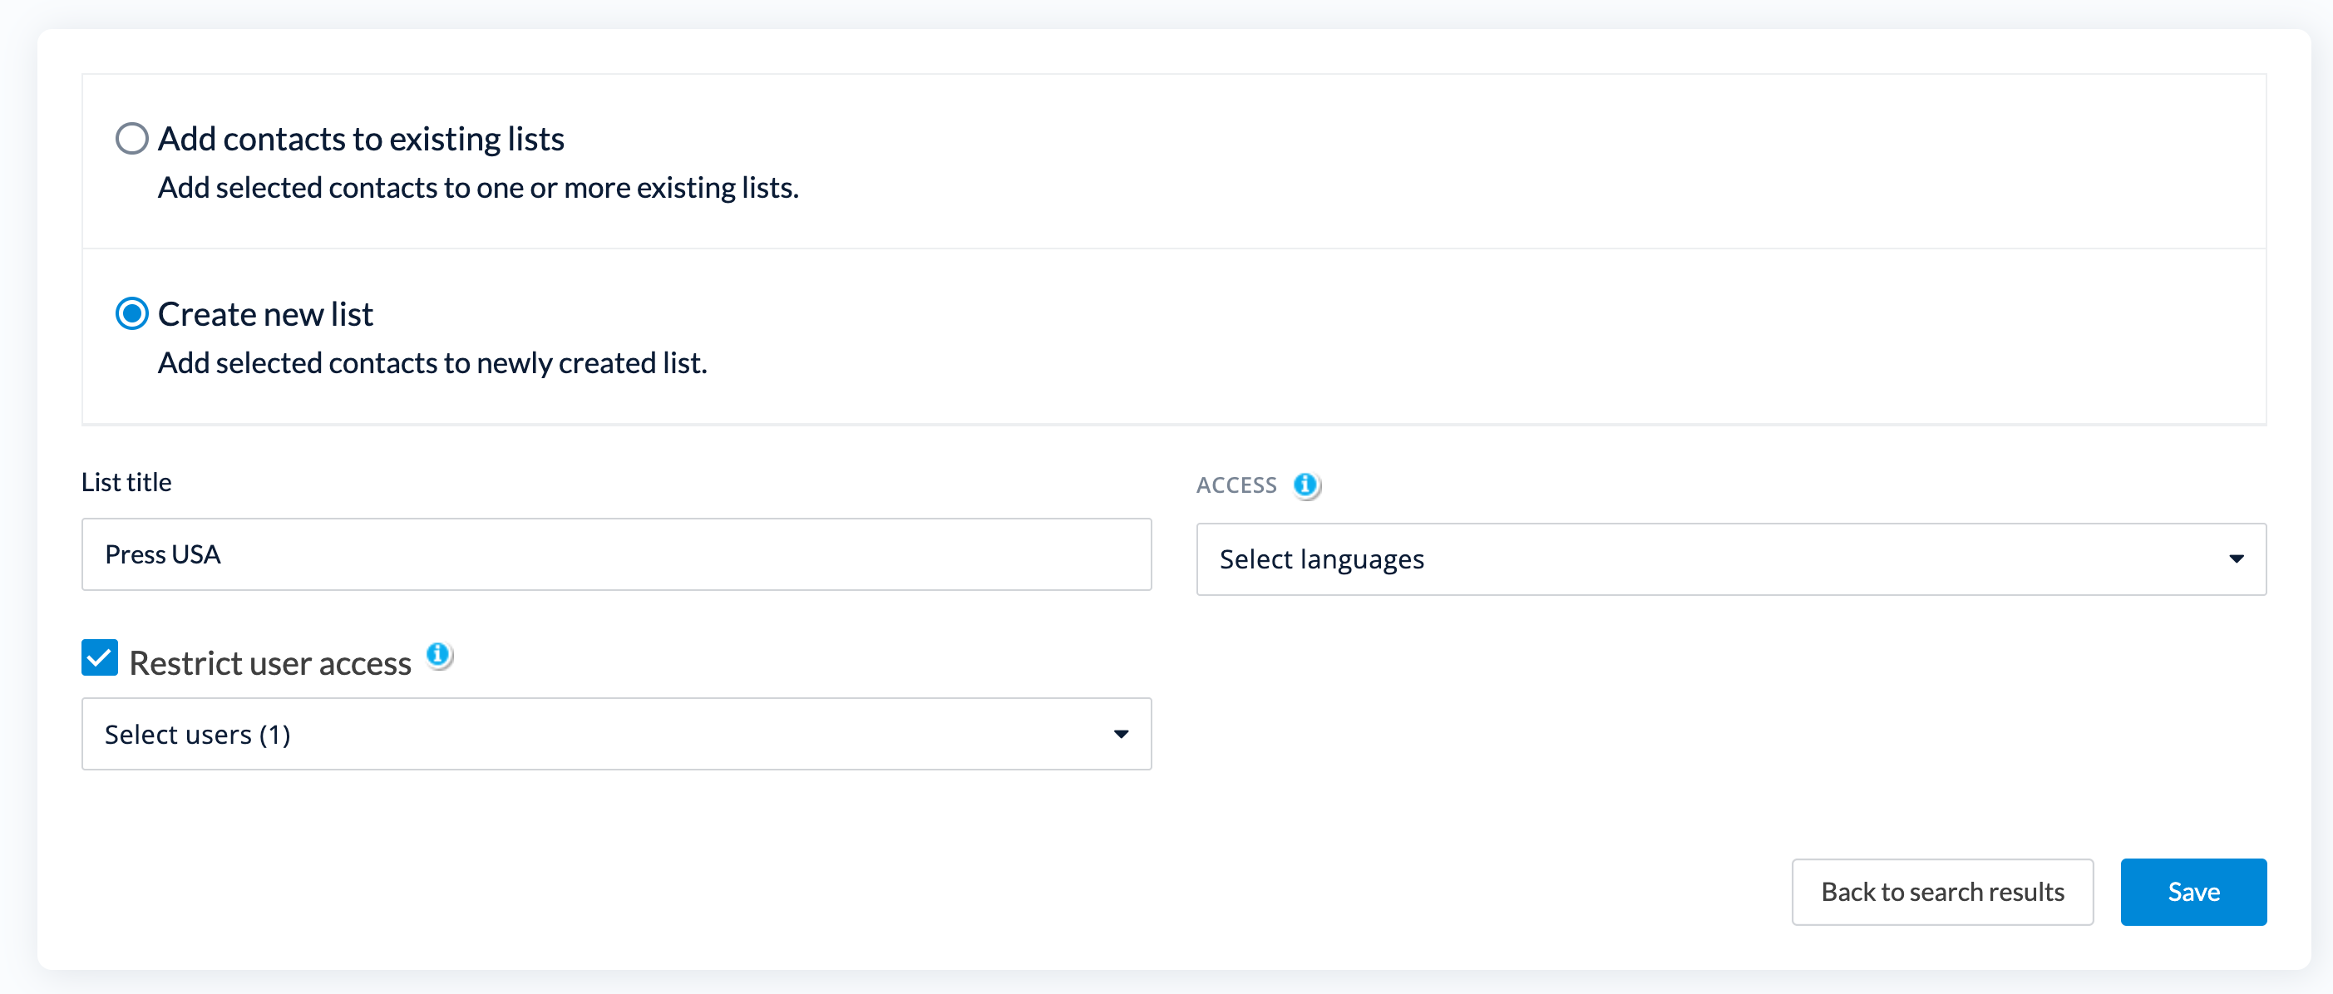The width and height of the screenshot is (2333, 994).
Task: Click info icon beside Restrict user access
Action: click(438, 653)
